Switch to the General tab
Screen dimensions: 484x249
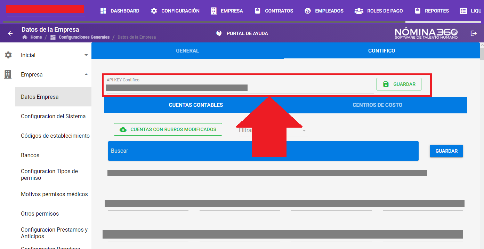click(187, 51)
